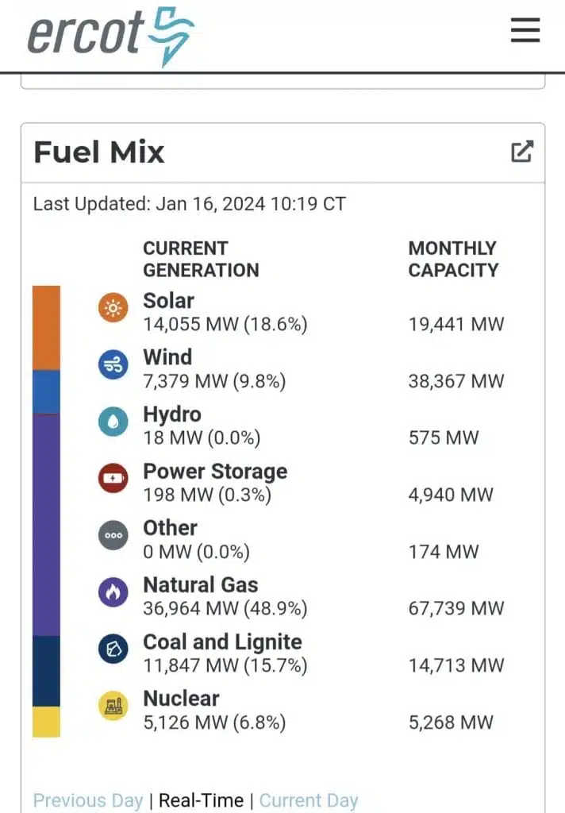Open the hamburger navigation menu
Screen dimensions: 565x813
[525, 30]
